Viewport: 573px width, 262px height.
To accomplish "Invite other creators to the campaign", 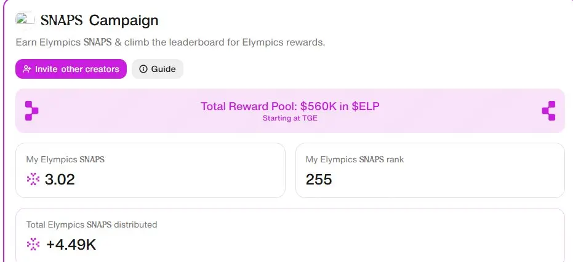I will pyautogui.click(x=71, y=69).
